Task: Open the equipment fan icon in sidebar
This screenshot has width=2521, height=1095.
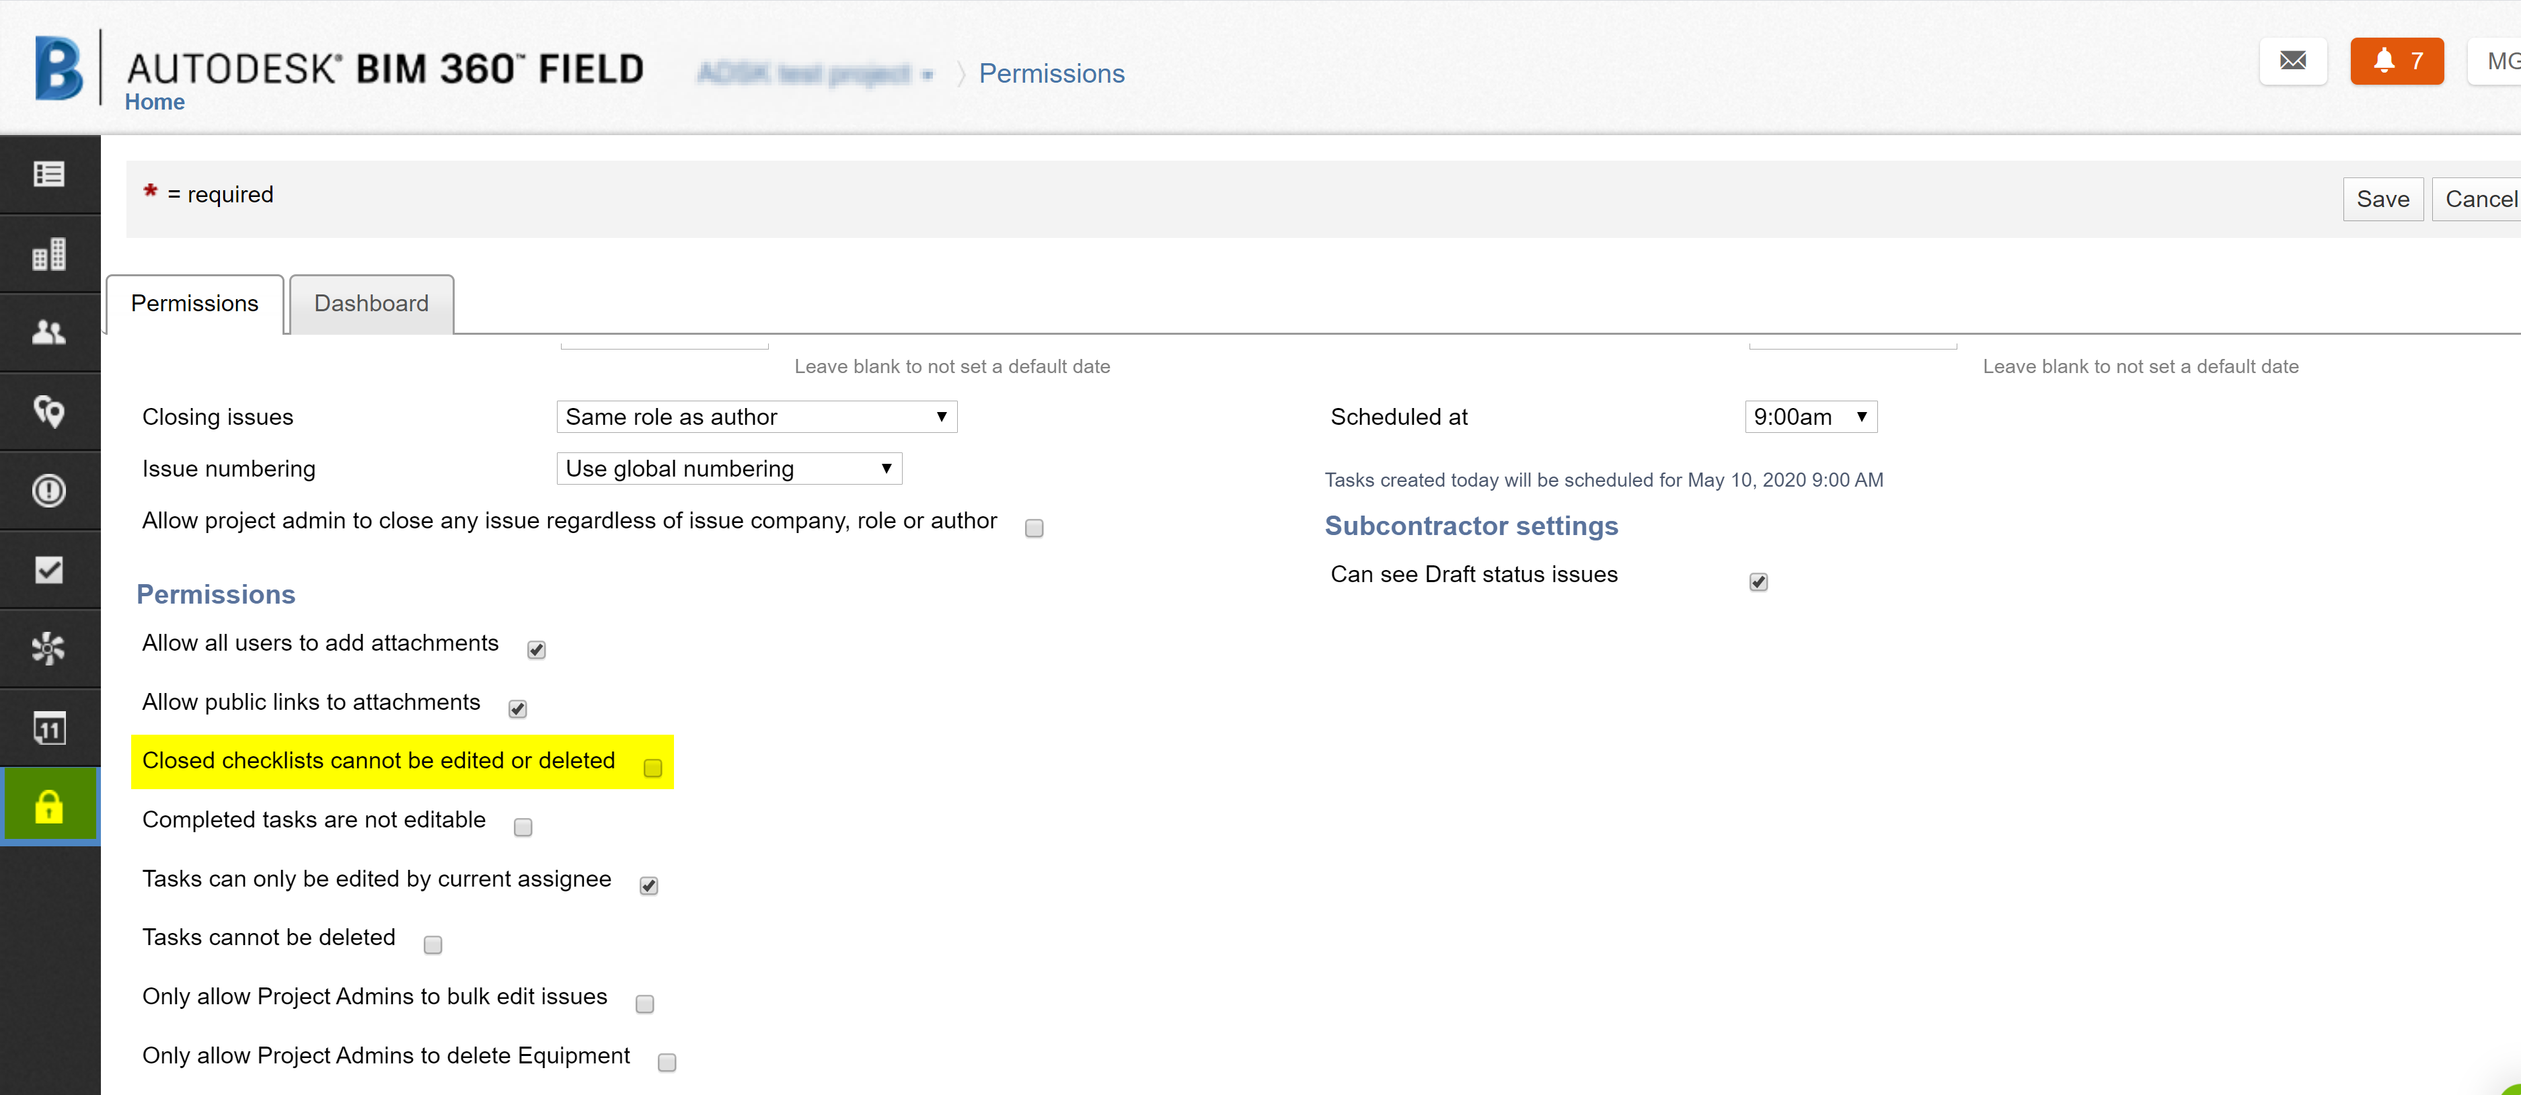Action: [50, 647]
